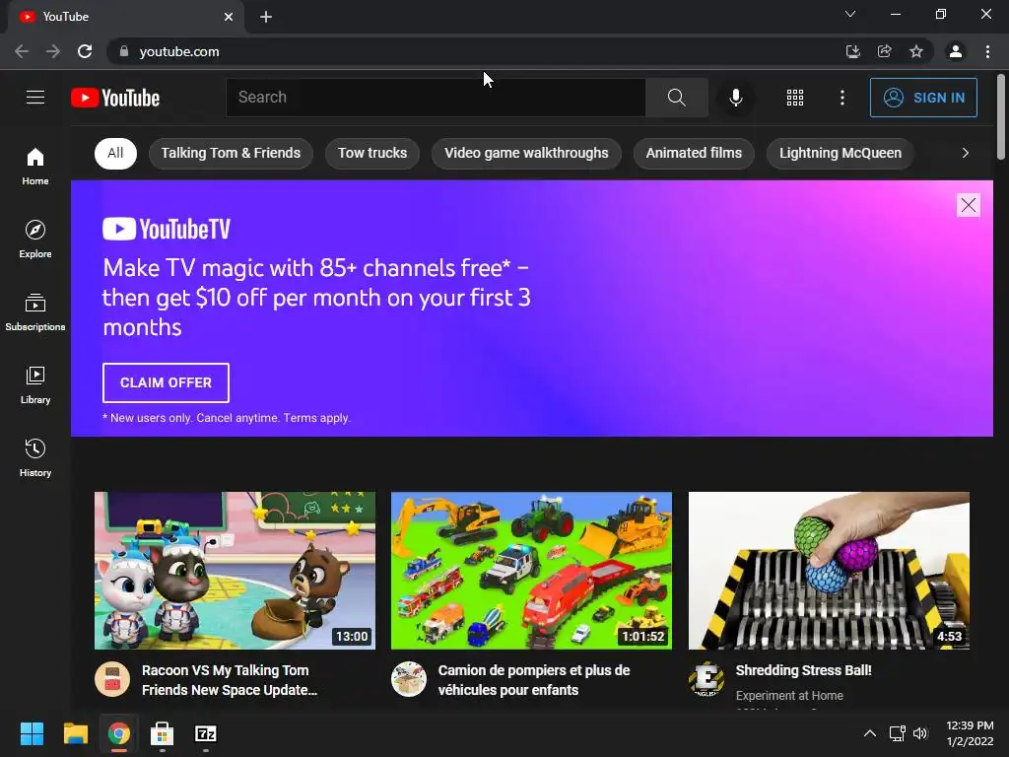
Task: Open Microsoft Store from taskbar
Action: coord(163,733)
